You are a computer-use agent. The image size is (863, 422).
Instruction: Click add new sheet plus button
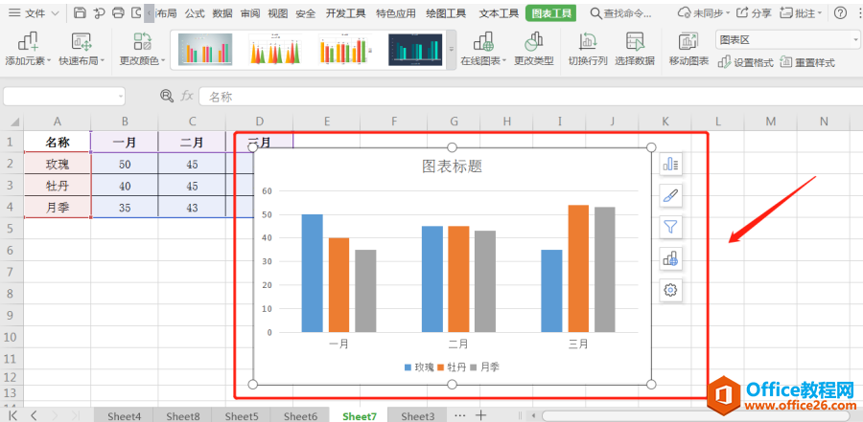(x=480, y=415)
